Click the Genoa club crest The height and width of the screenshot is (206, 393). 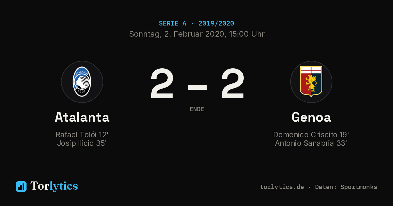[x=311, y=82]
